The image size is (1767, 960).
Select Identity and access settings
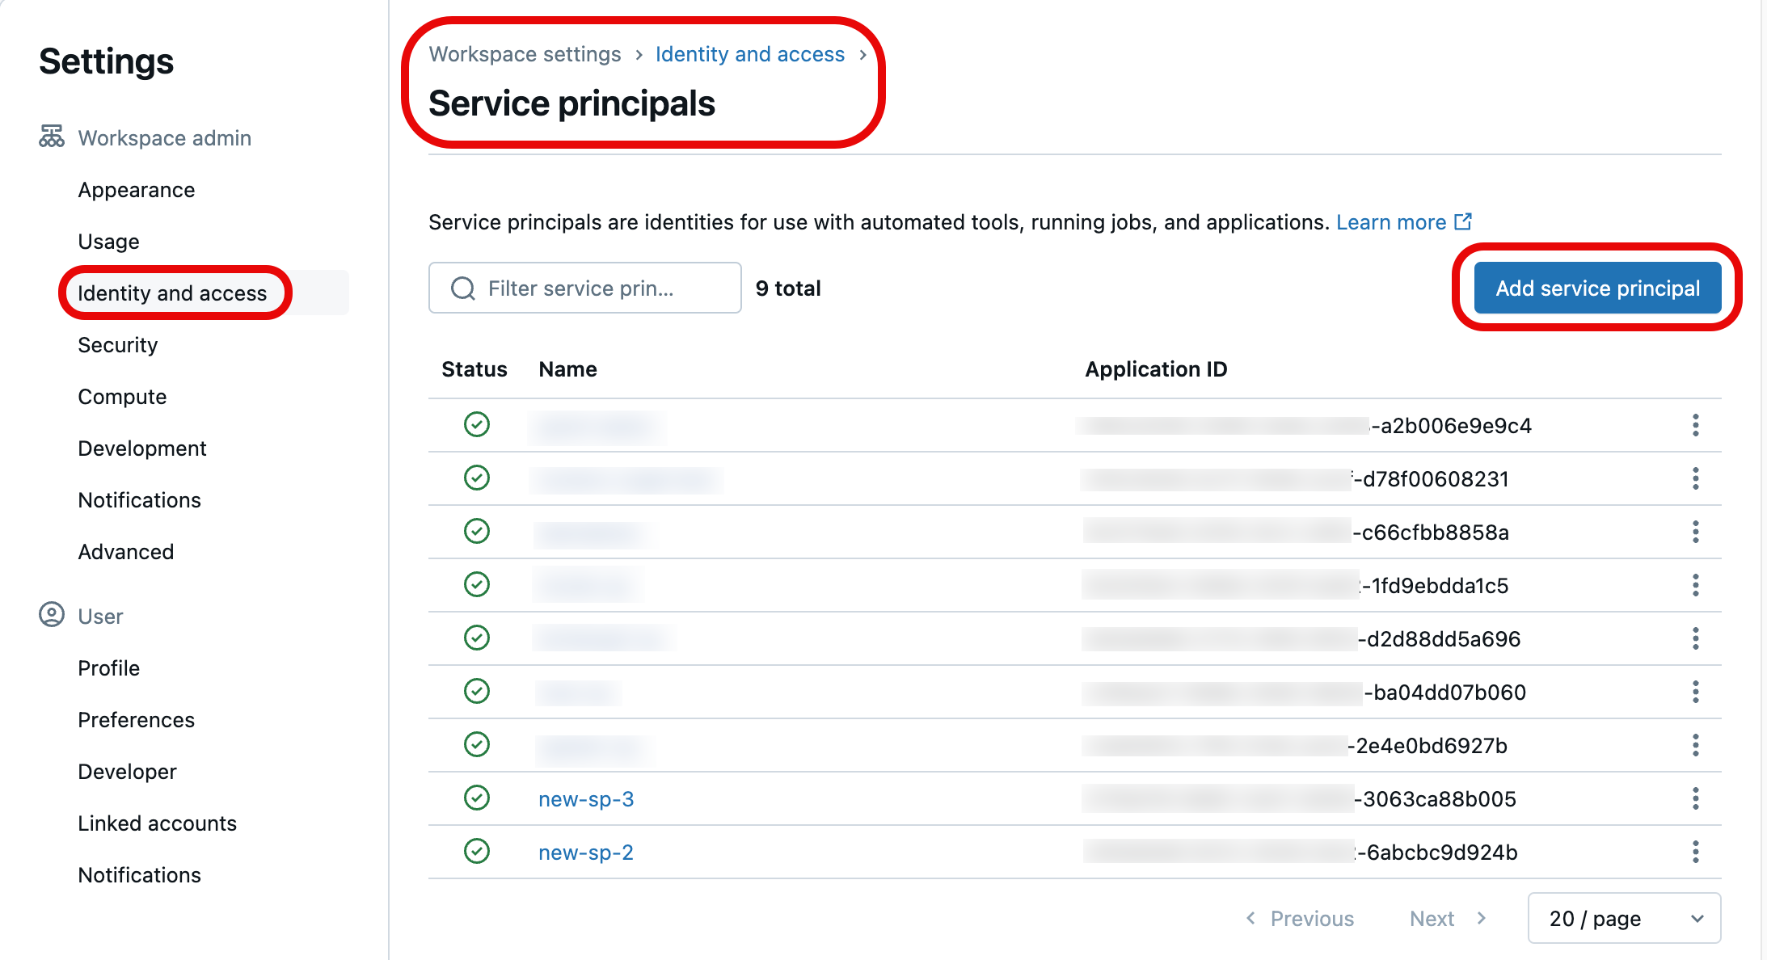coord(171,293)
